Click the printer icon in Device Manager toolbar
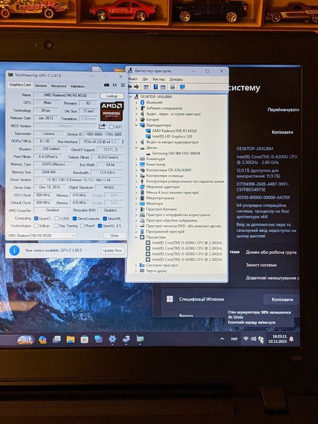 click(172, 87)
